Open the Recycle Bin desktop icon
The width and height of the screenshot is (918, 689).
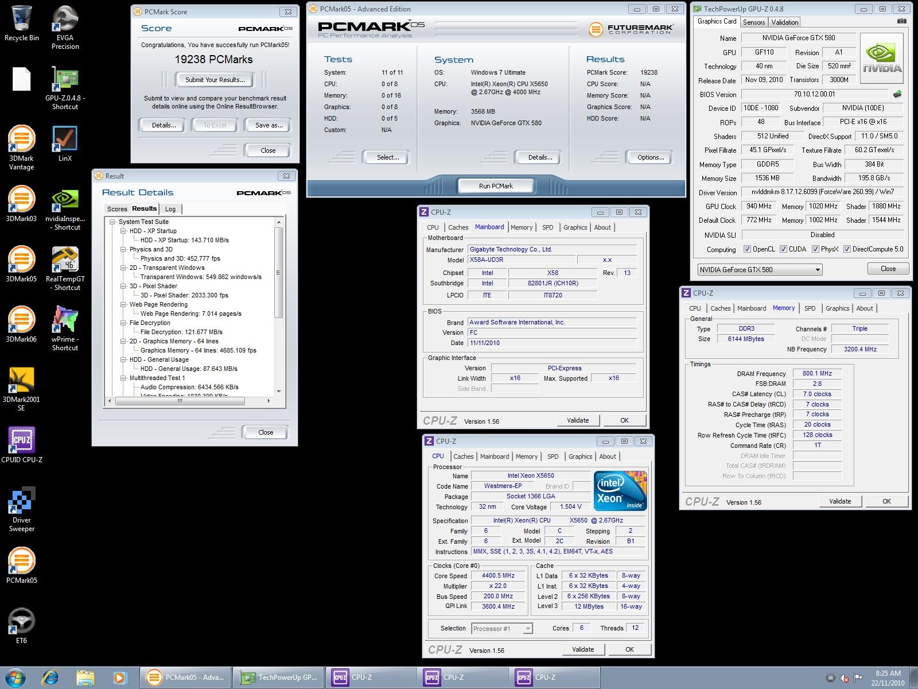click(x=22, y=24)
